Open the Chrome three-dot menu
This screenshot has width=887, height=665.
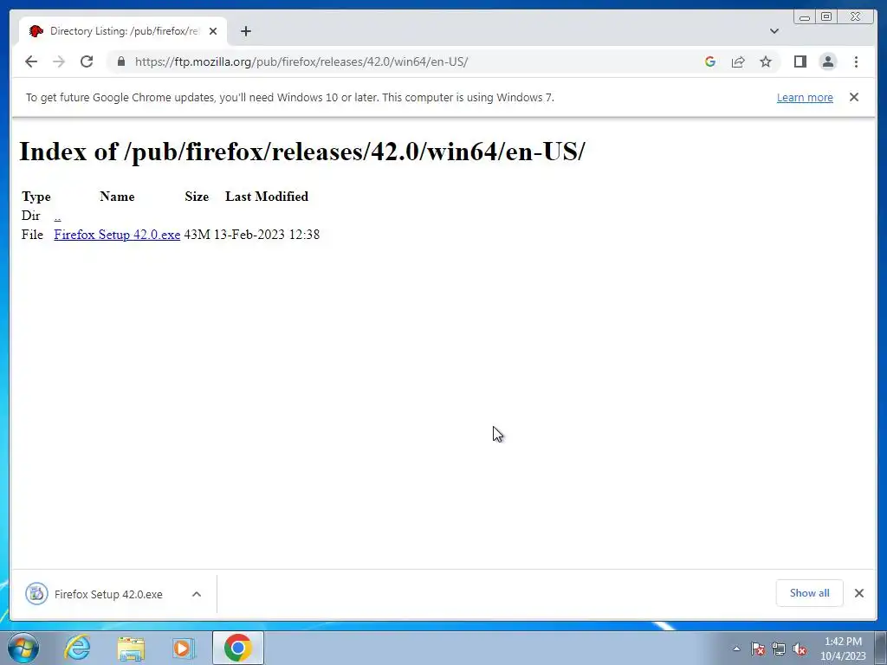click(856, 61)
